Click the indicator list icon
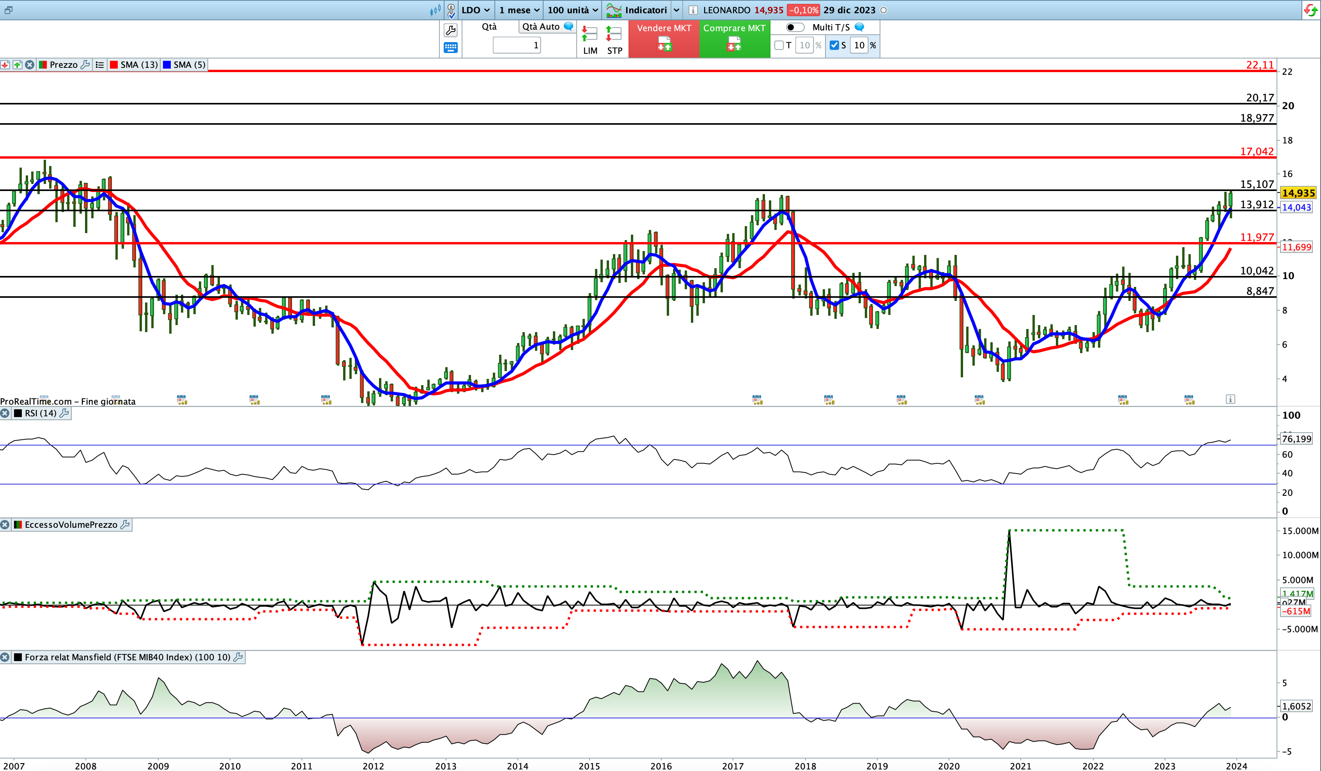 click(x=99, y=65)
